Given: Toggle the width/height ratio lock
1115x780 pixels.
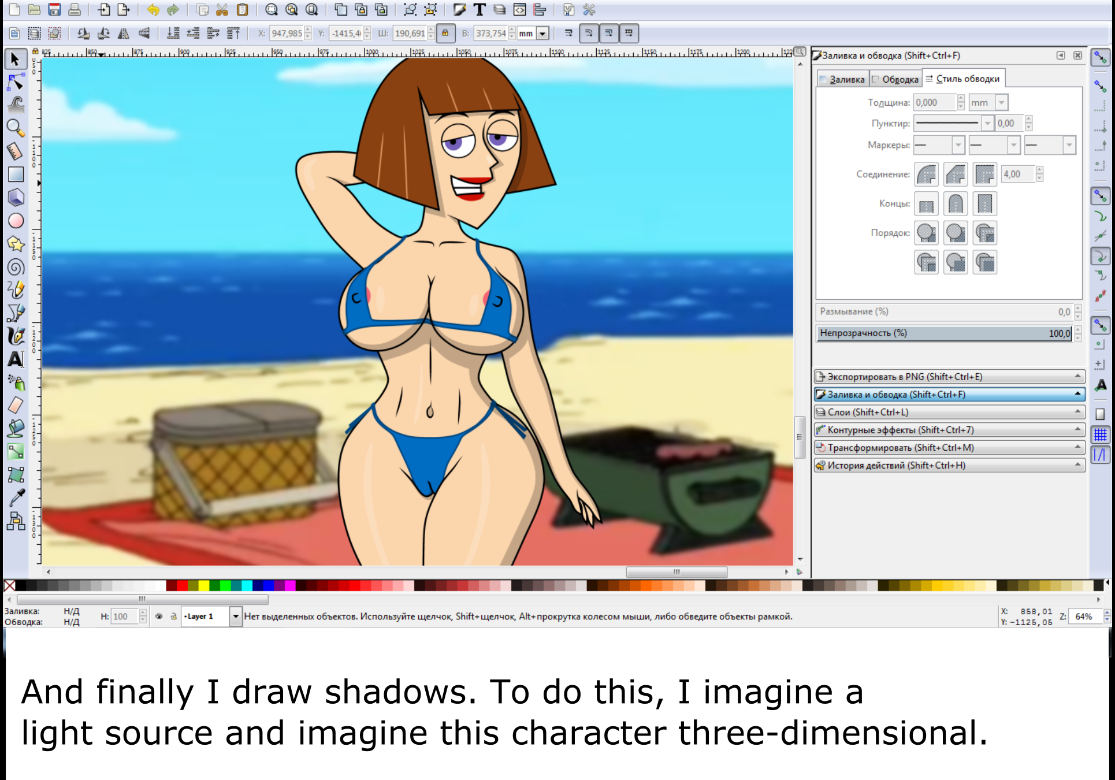Looking at the screenshot, I should pos(445,34).
